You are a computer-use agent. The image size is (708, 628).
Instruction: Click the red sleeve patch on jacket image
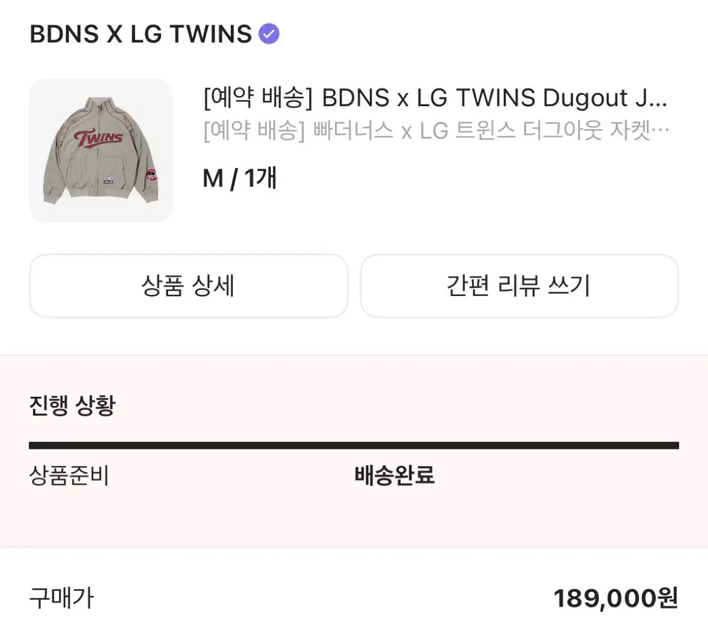pos(150,175)
